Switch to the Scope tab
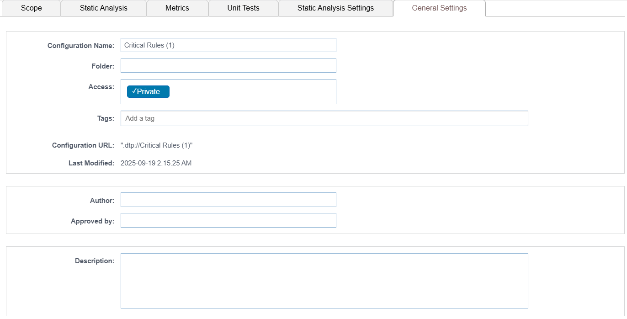Viewport: 627px width, 319px height. coord(31,8)
